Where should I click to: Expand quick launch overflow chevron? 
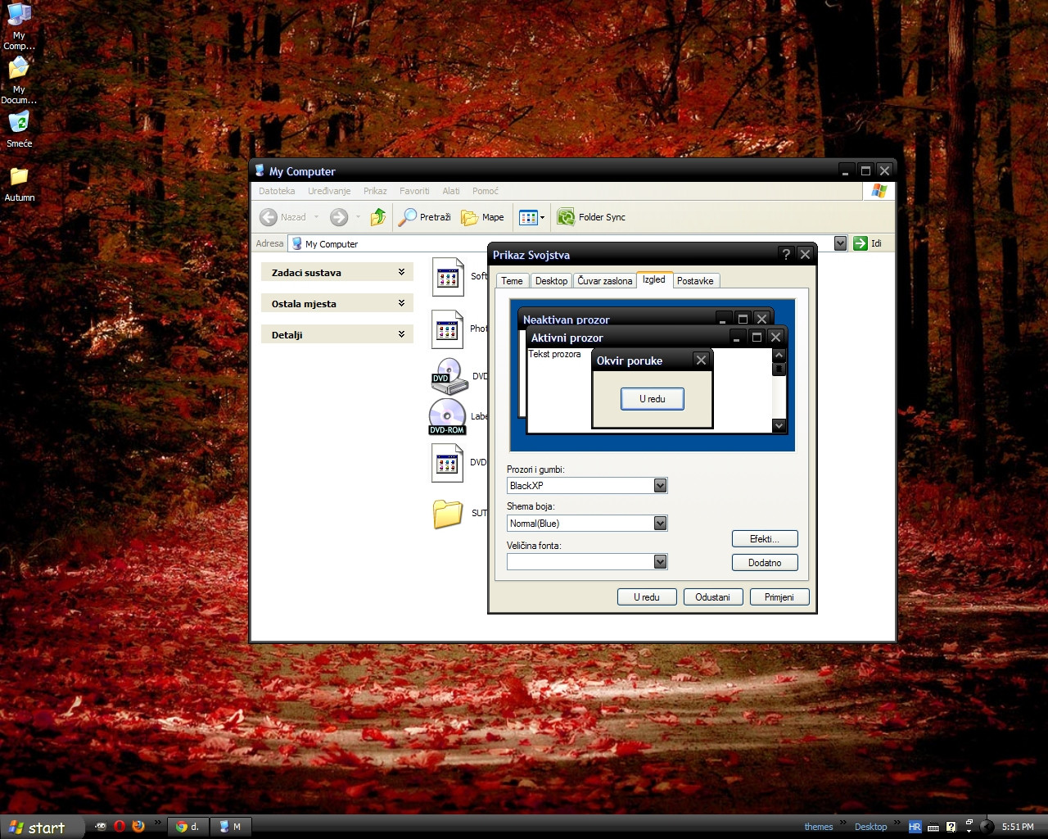[157, 823]
